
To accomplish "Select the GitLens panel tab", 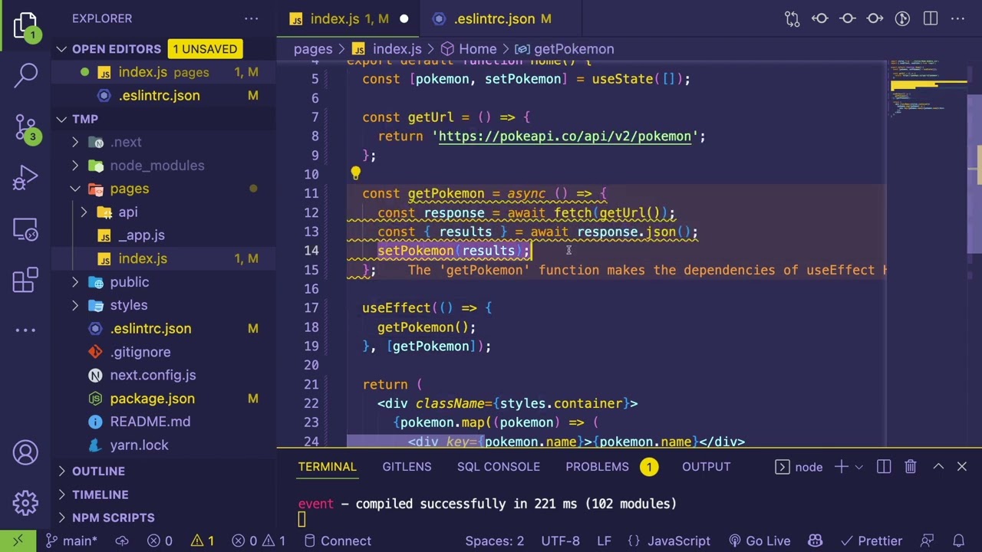I will point(407,467).
